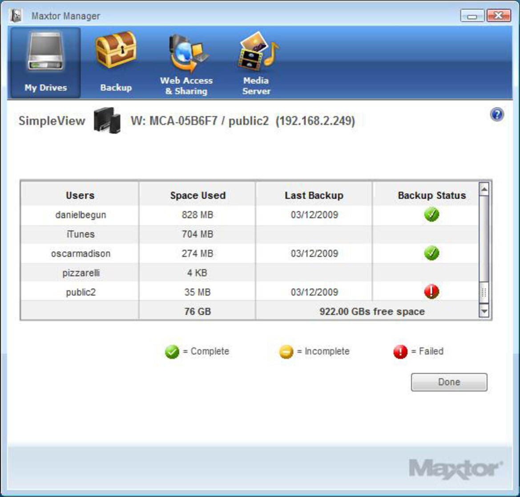The image size is (520, 497).
Task: Click the yellow Incomplete legend icon
Action: tap(286, 351)
